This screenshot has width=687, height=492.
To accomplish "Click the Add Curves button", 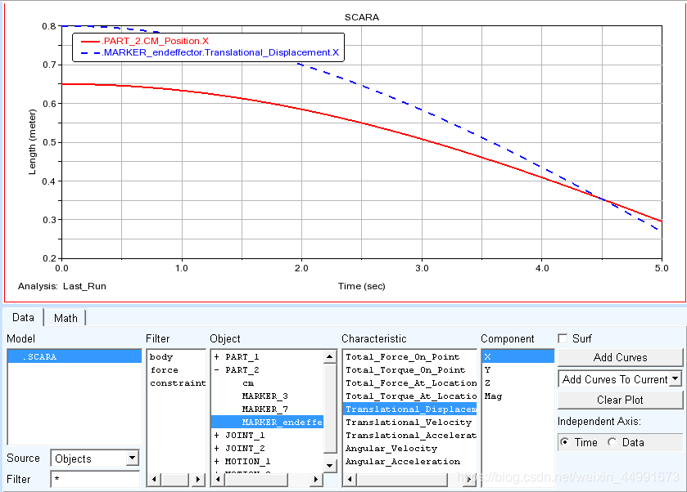I will tap(620, 357).
